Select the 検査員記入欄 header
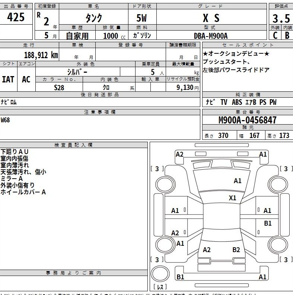 pos(73,145)
